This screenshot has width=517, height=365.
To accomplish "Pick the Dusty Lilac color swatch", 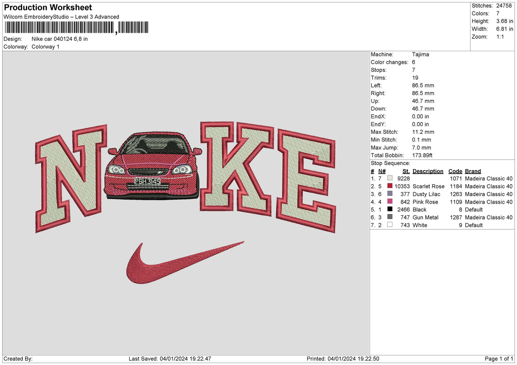I will (x=390, y=194).
